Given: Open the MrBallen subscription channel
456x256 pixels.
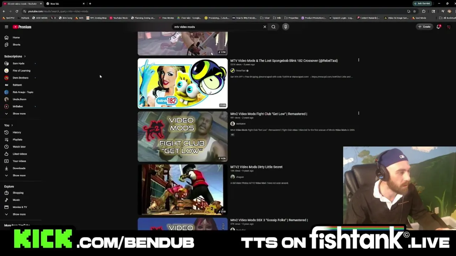Looking at the screenshot, I should 14,106.
